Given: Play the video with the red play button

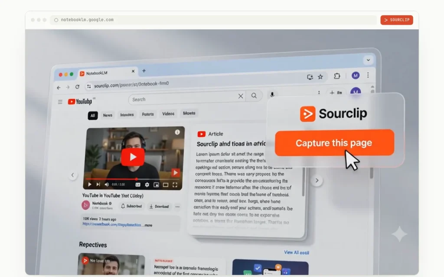Looking at the screenshot, I should (x=133, y=157).
